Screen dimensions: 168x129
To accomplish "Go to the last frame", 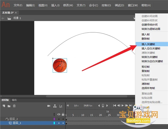I will click(131, 106).
